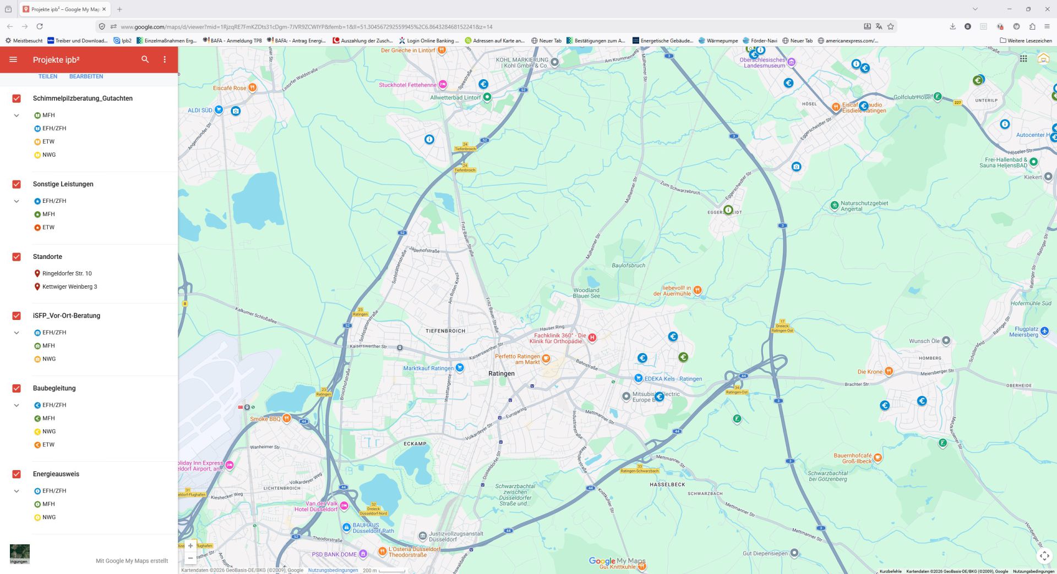The image size is (1057, 574).
Task: Uncheck the Sonstige Leistungen layer
Action: [17, 184]
